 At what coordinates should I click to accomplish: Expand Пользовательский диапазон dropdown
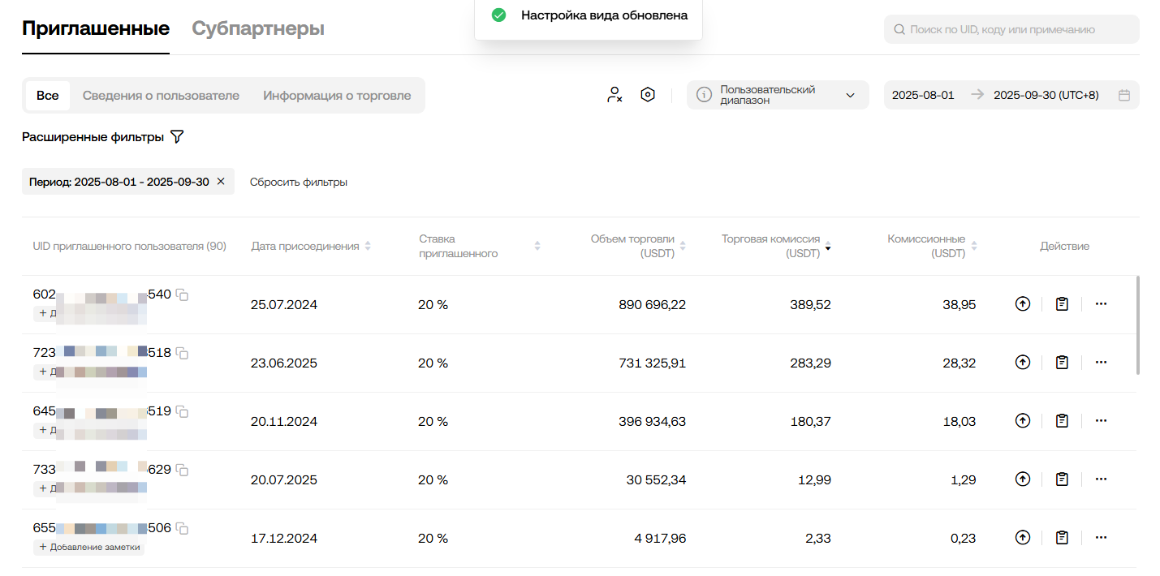coord(850,95)
